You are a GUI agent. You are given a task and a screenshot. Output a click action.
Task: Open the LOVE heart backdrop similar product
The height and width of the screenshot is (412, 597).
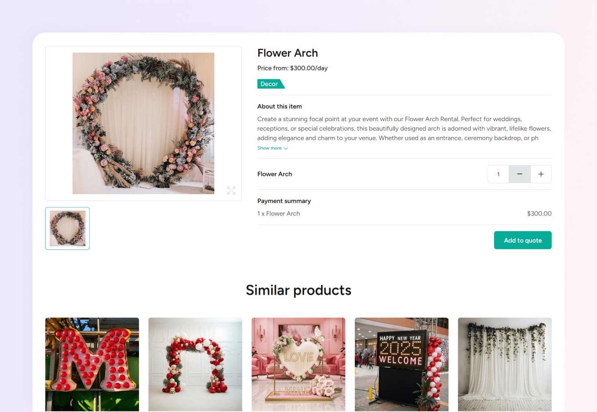tap(298, 364)
